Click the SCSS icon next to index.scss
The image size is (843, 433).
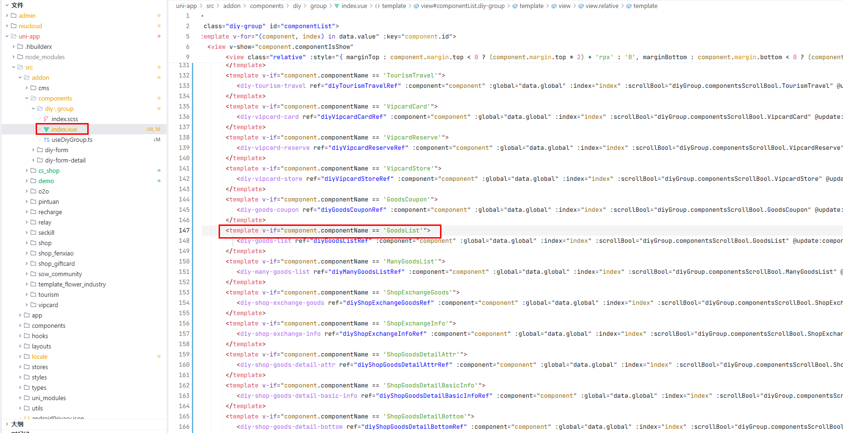tap(46, 119)
